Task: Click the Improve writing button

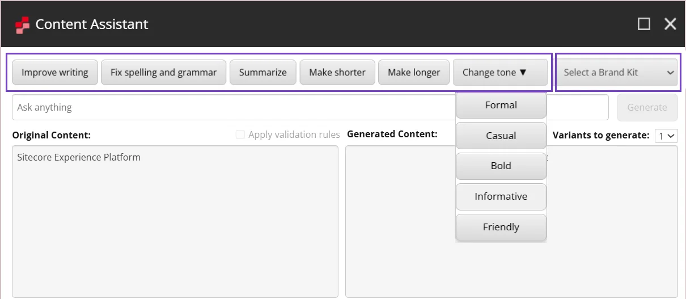Action: [55, 72]
